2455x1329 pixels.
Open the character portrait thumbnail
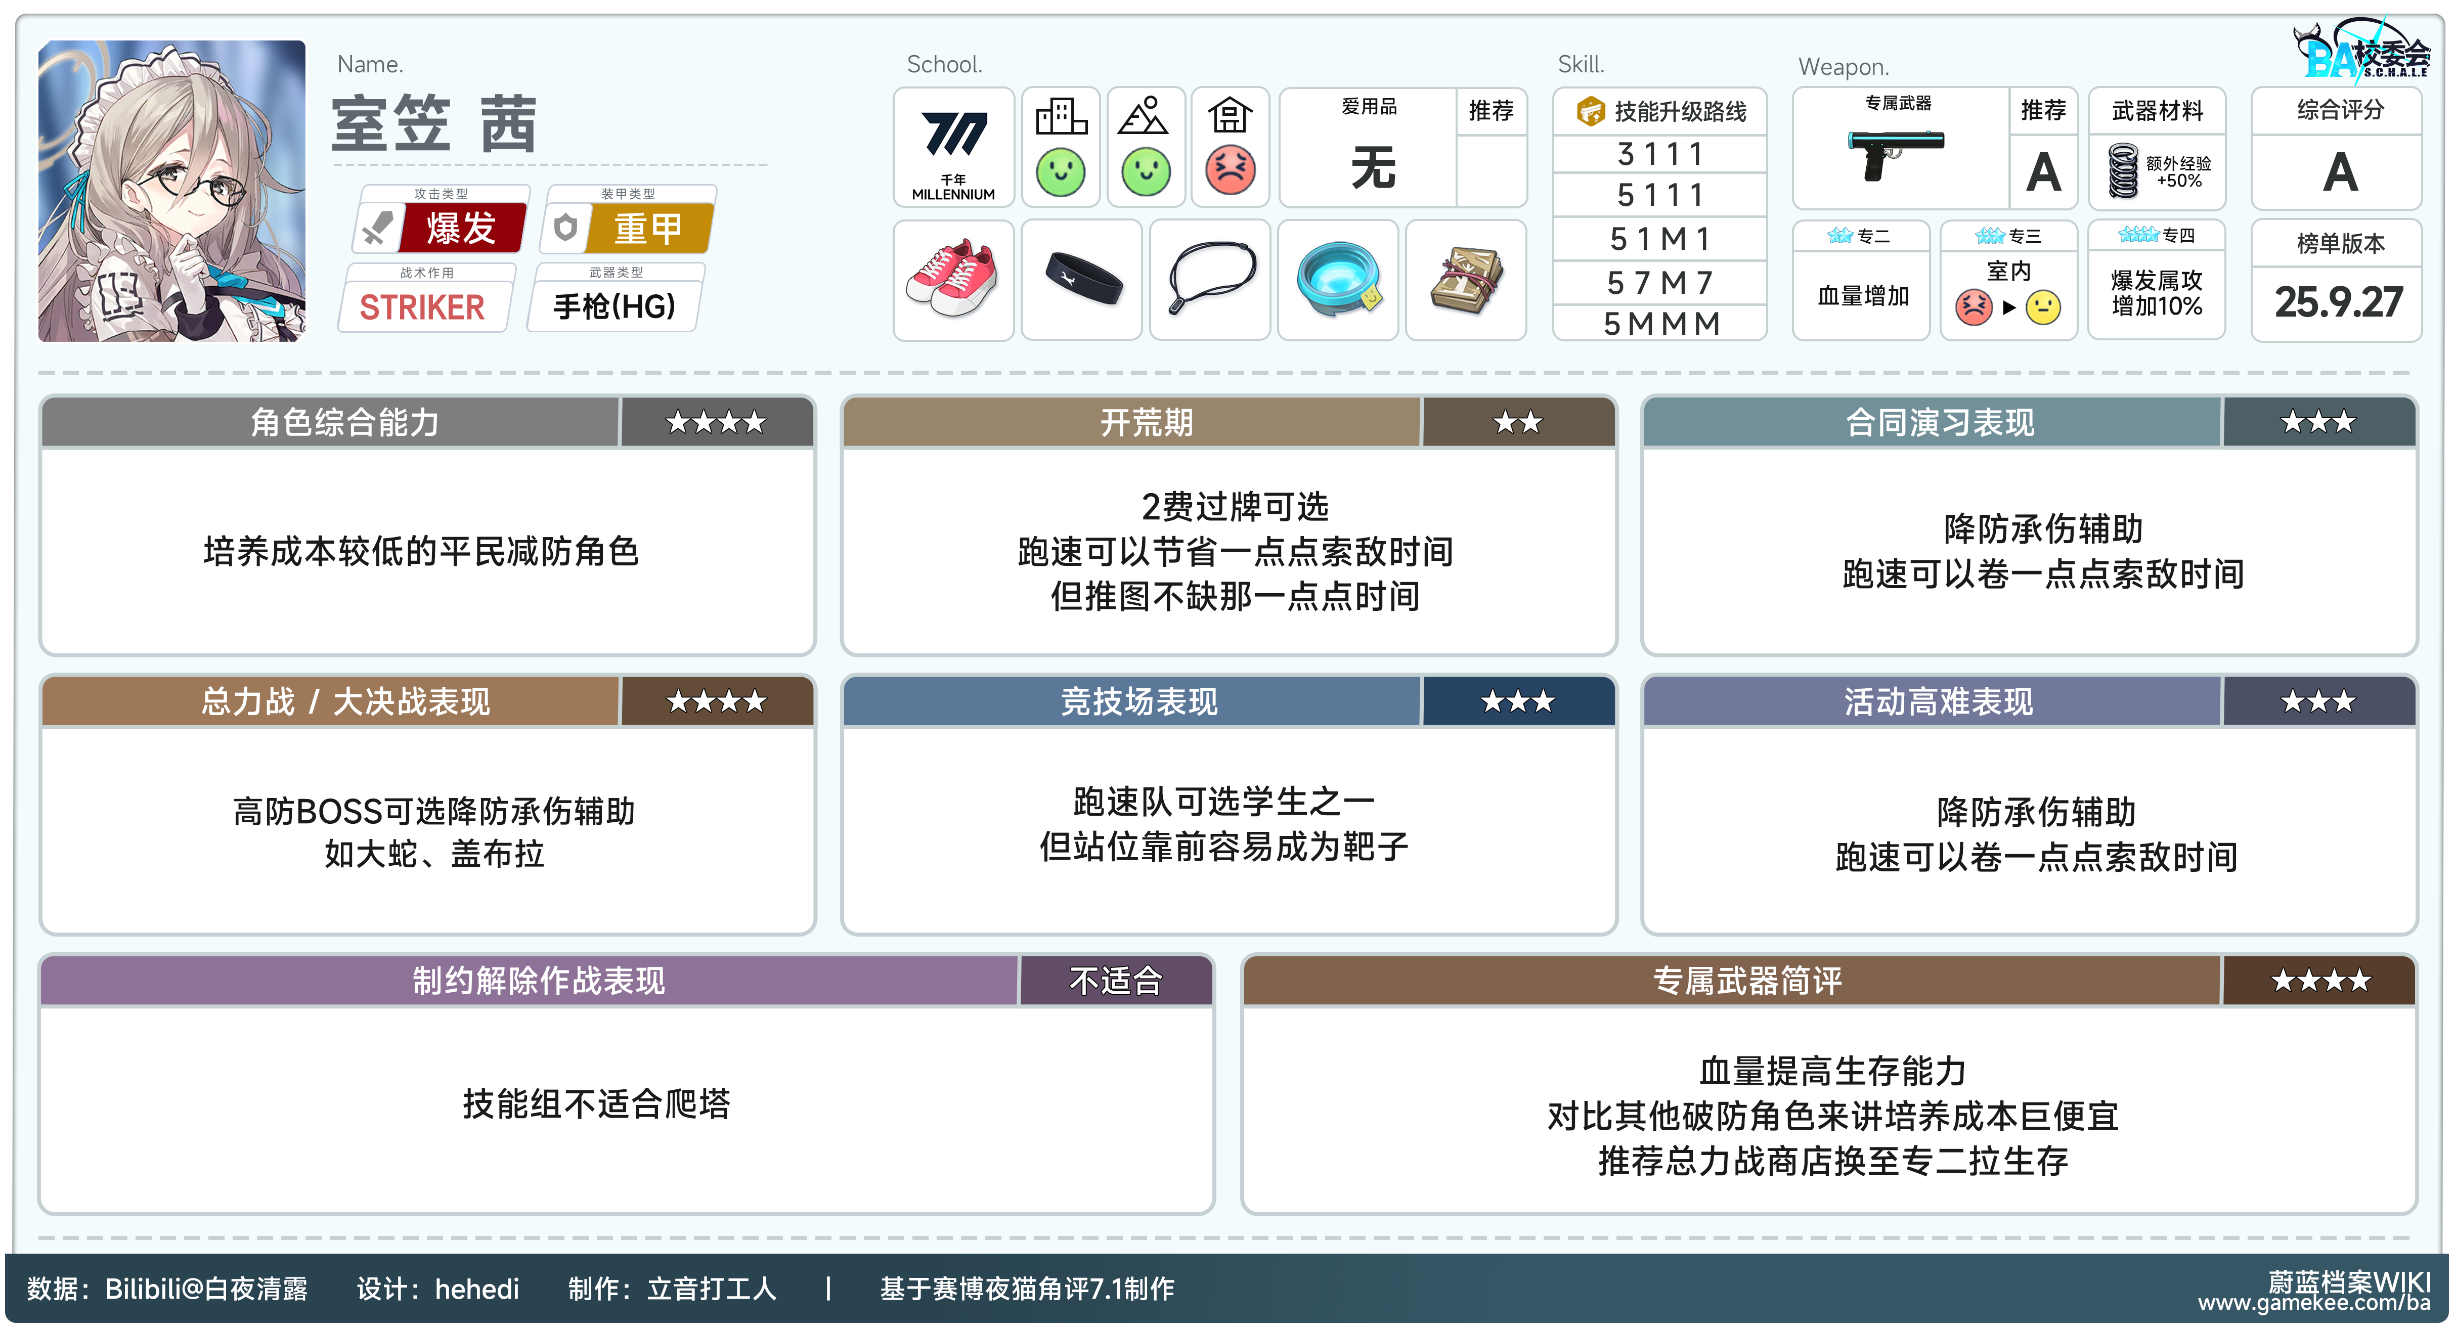click(x=171, y=191)
